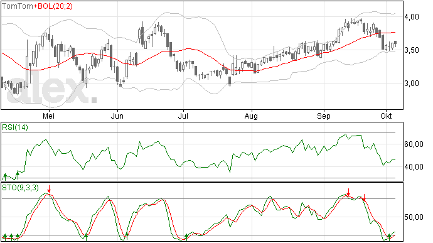
Task: Click the green STO buy arrow at Jul
Action: [186, 237]
